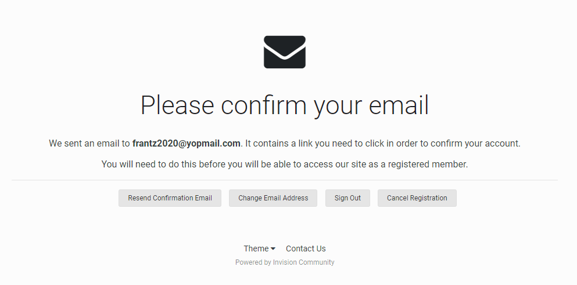Click the word "Please" in the heading

point(178,105)
